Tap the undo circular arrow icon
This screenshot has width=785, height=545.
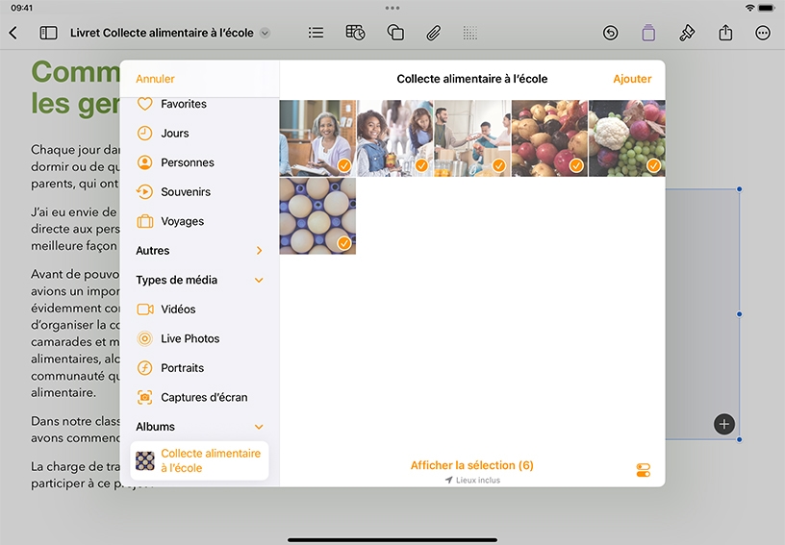point(610,33)
